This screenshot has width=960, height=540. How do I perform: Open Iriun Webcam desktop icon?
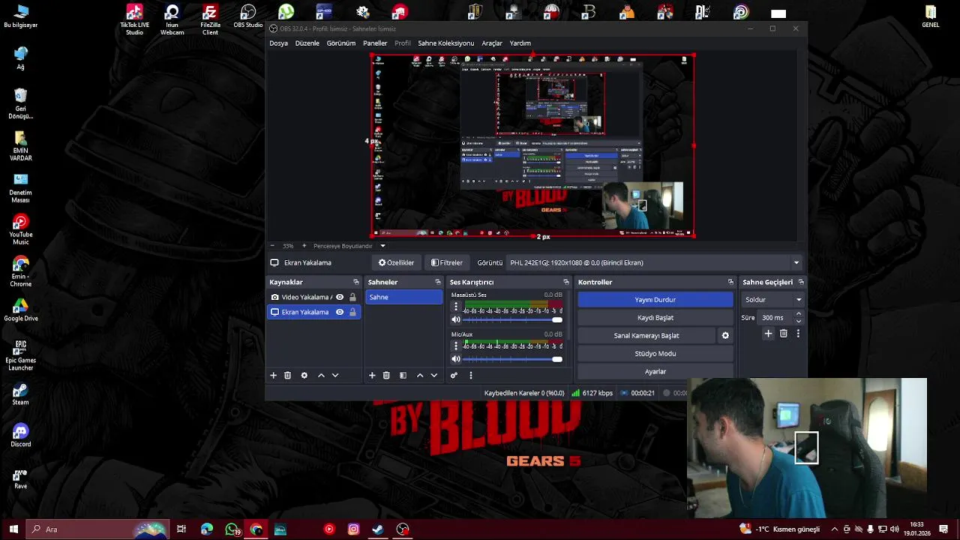[172, 19]
